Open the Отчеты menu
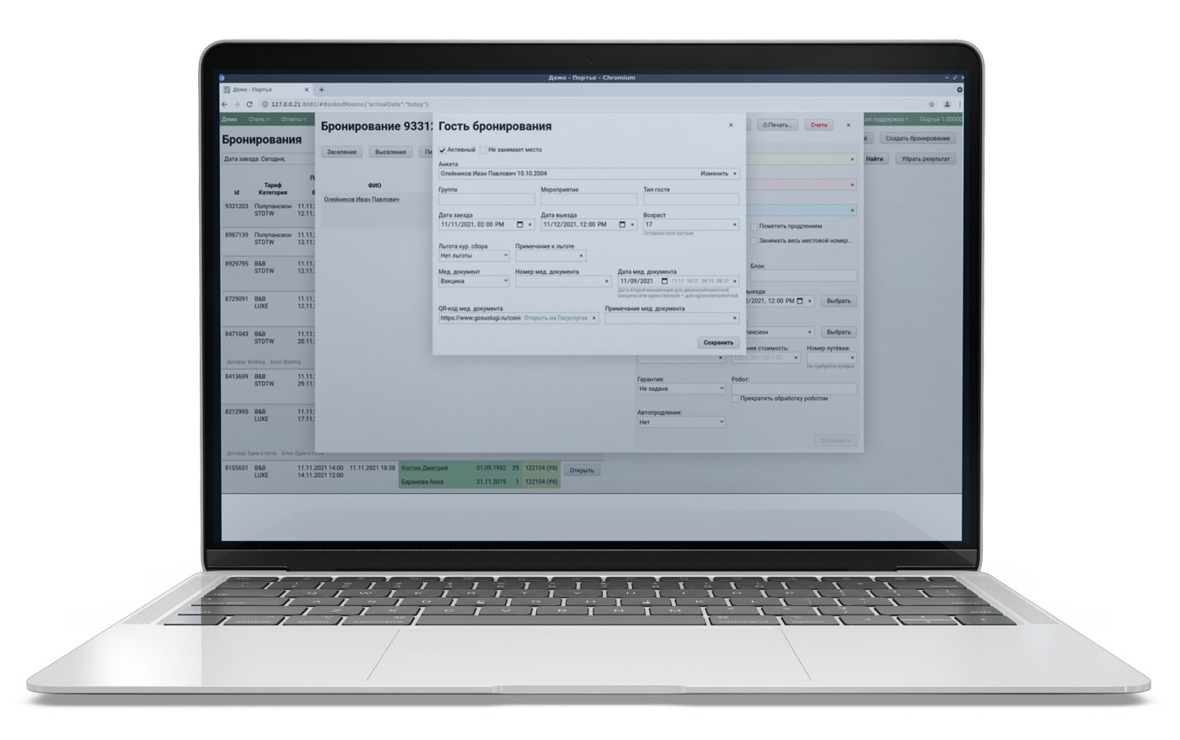This screenshot has height=740, width=1180. 292,120
